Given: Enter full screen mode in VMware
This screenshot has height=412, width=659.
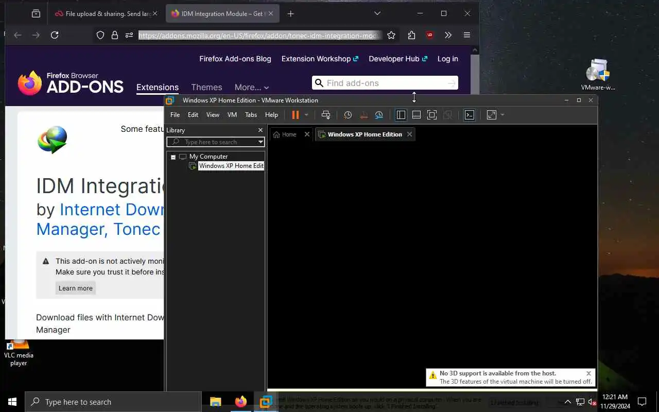Looking at the screenshot, I should click(432, 115).
